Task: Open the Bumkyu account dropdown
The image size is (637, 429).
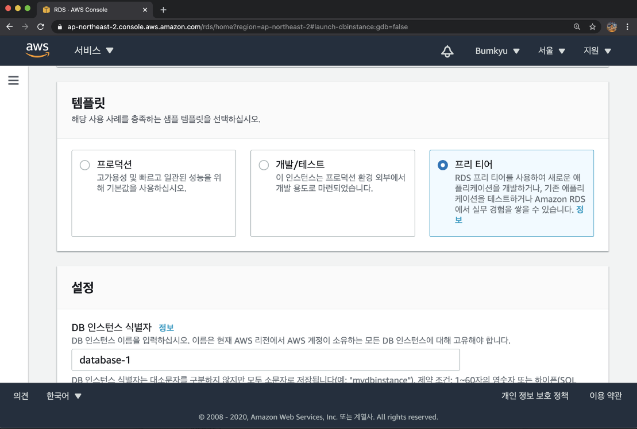Action: (x=497, y=51)
